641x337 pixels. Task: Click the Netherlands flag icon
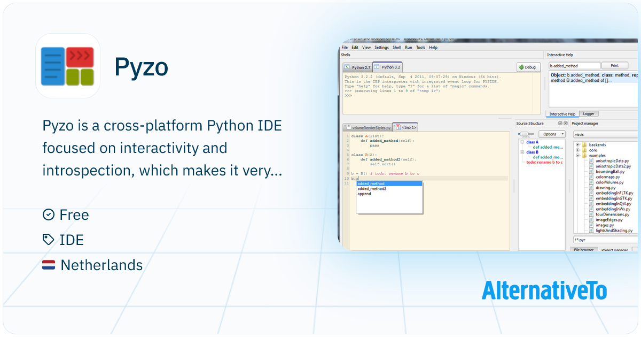[49, 265]
